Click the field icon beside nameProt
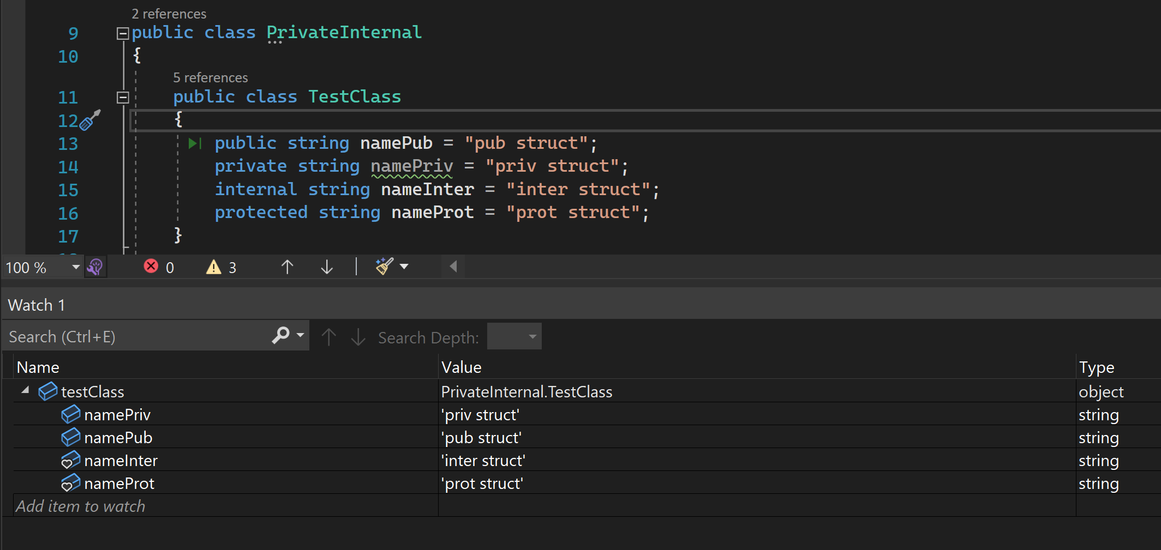This screenshot has width=1161, height=550. pyautogui.click(x=71, y=483)
